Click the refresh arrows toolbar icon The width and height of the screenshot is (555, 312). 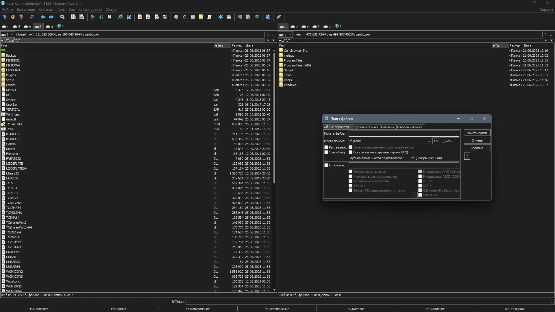click(x=32, y=17)
